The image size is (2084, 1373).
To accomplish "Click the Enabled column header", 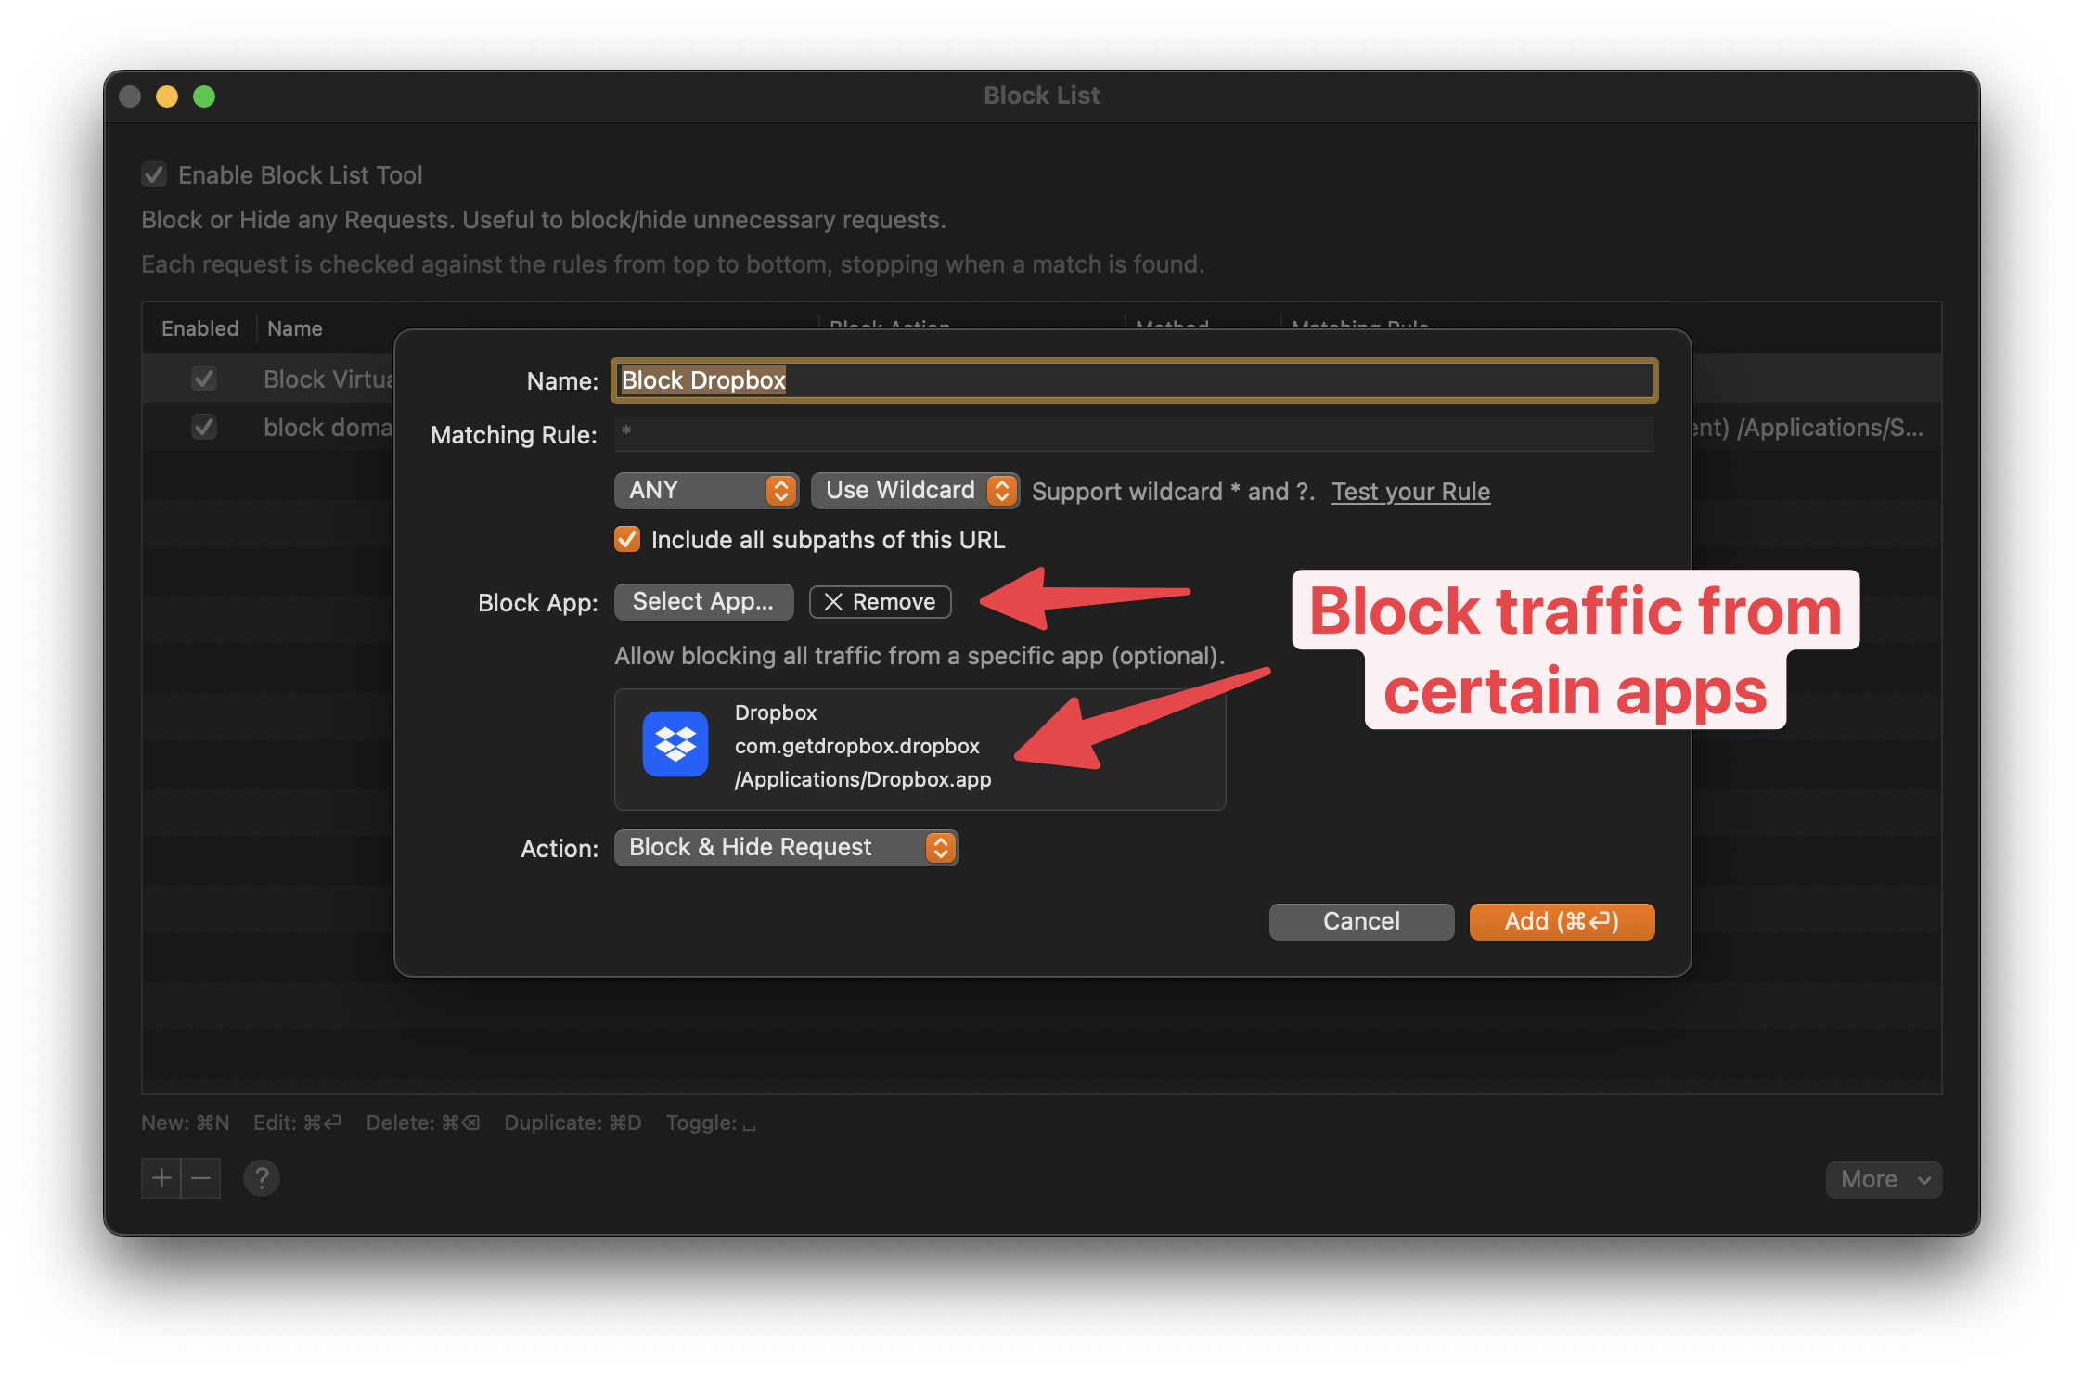I will pyautogui.click(x=199, y=328).
